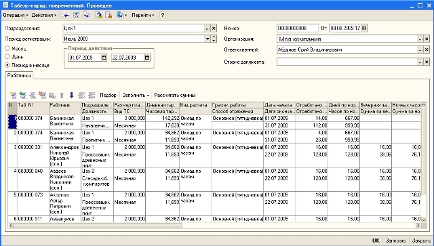The height and width of the screenshot is (246, 434).
Task: Open the Заполнить dropdown
Action: [x=136, y=95]
